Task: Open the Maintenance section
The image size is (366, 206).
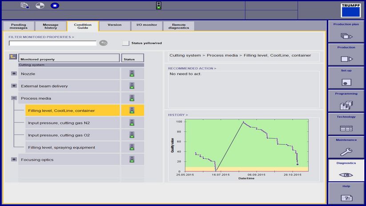Action: pos(346,147)
